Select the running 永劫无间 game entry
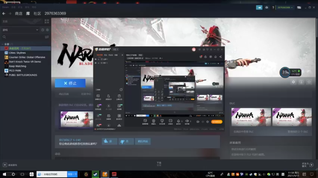318x178 pixels. (x=25, y=48)
